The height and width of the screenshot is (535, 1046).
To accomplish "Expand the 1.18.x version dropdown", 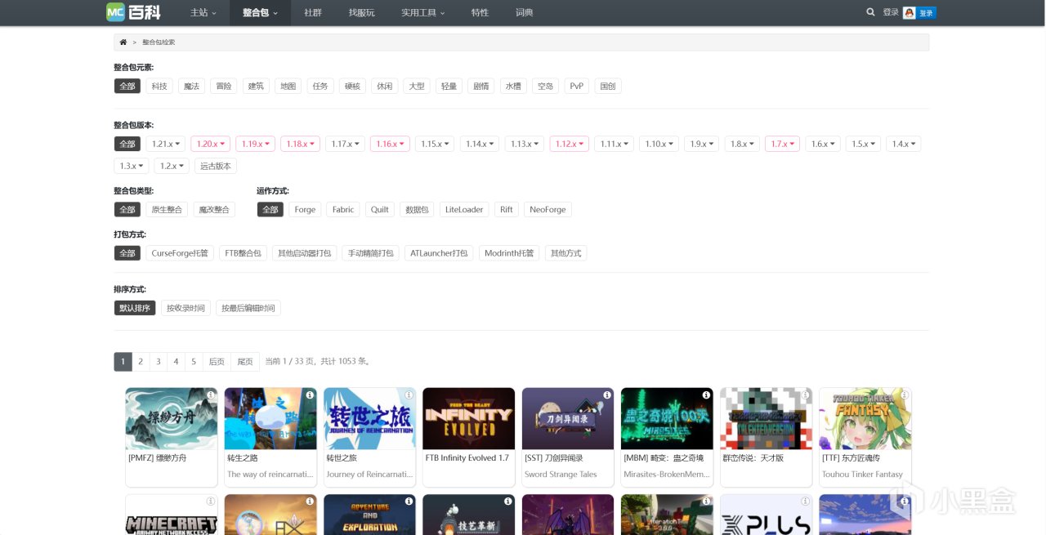I will 301,144.
